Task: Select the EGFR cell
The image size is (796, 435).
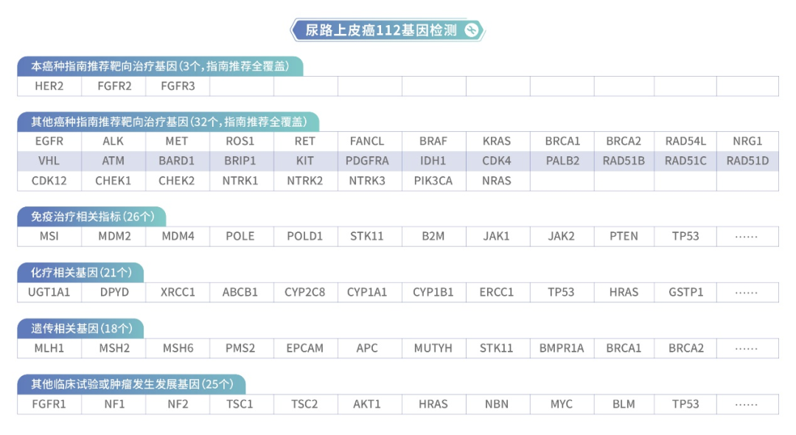Action: [x=49, y=141]
